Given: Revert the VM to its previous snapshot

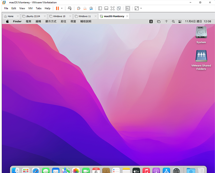Looking at the screenshot, I should click(x=85, y=8).
